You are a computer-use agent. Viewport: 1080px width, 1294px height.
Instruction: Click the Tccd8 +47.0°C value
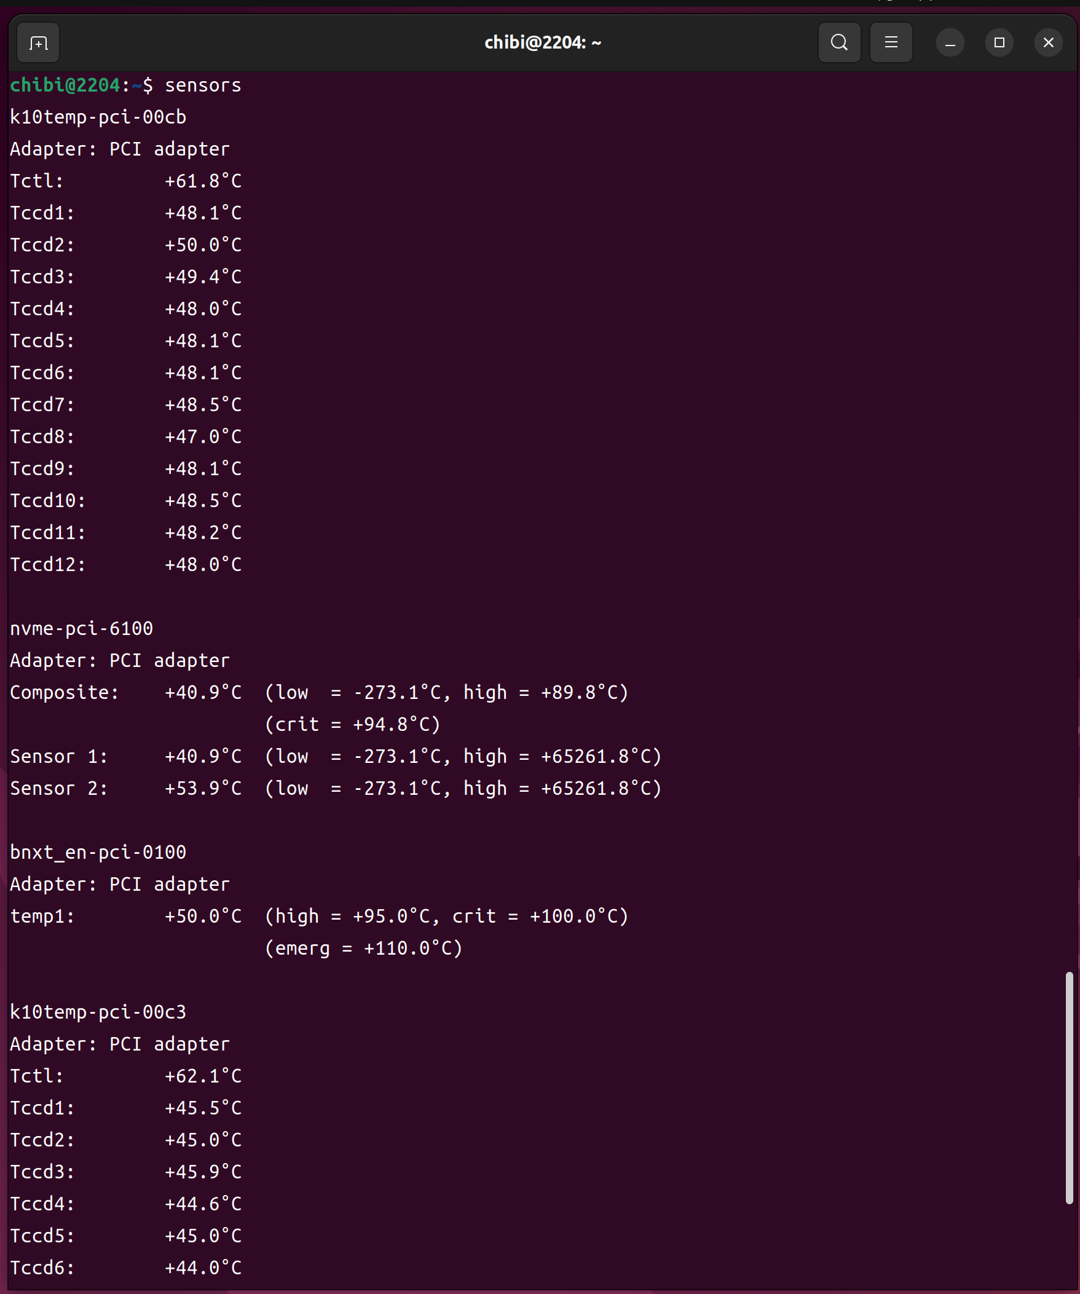[x=203, y=438]
